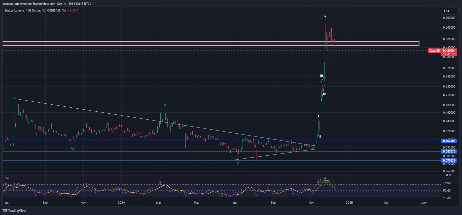The width and height of the screenshot is (462, 215).
Task: Click the XLMUSD price tag label
Action: click(435, 51)
